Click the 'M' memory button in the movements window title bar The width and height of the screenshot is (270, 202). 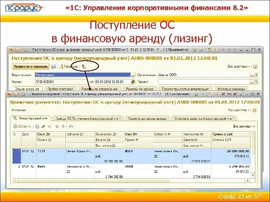[223, 94]
